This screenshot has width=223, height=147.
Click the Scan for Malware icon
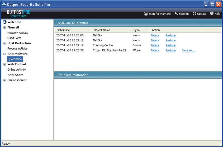point(146,14)
